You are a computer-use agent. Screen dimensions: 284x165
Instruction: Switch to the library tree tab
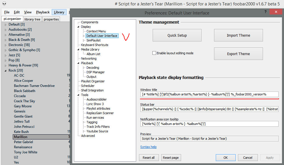[32, 19]
